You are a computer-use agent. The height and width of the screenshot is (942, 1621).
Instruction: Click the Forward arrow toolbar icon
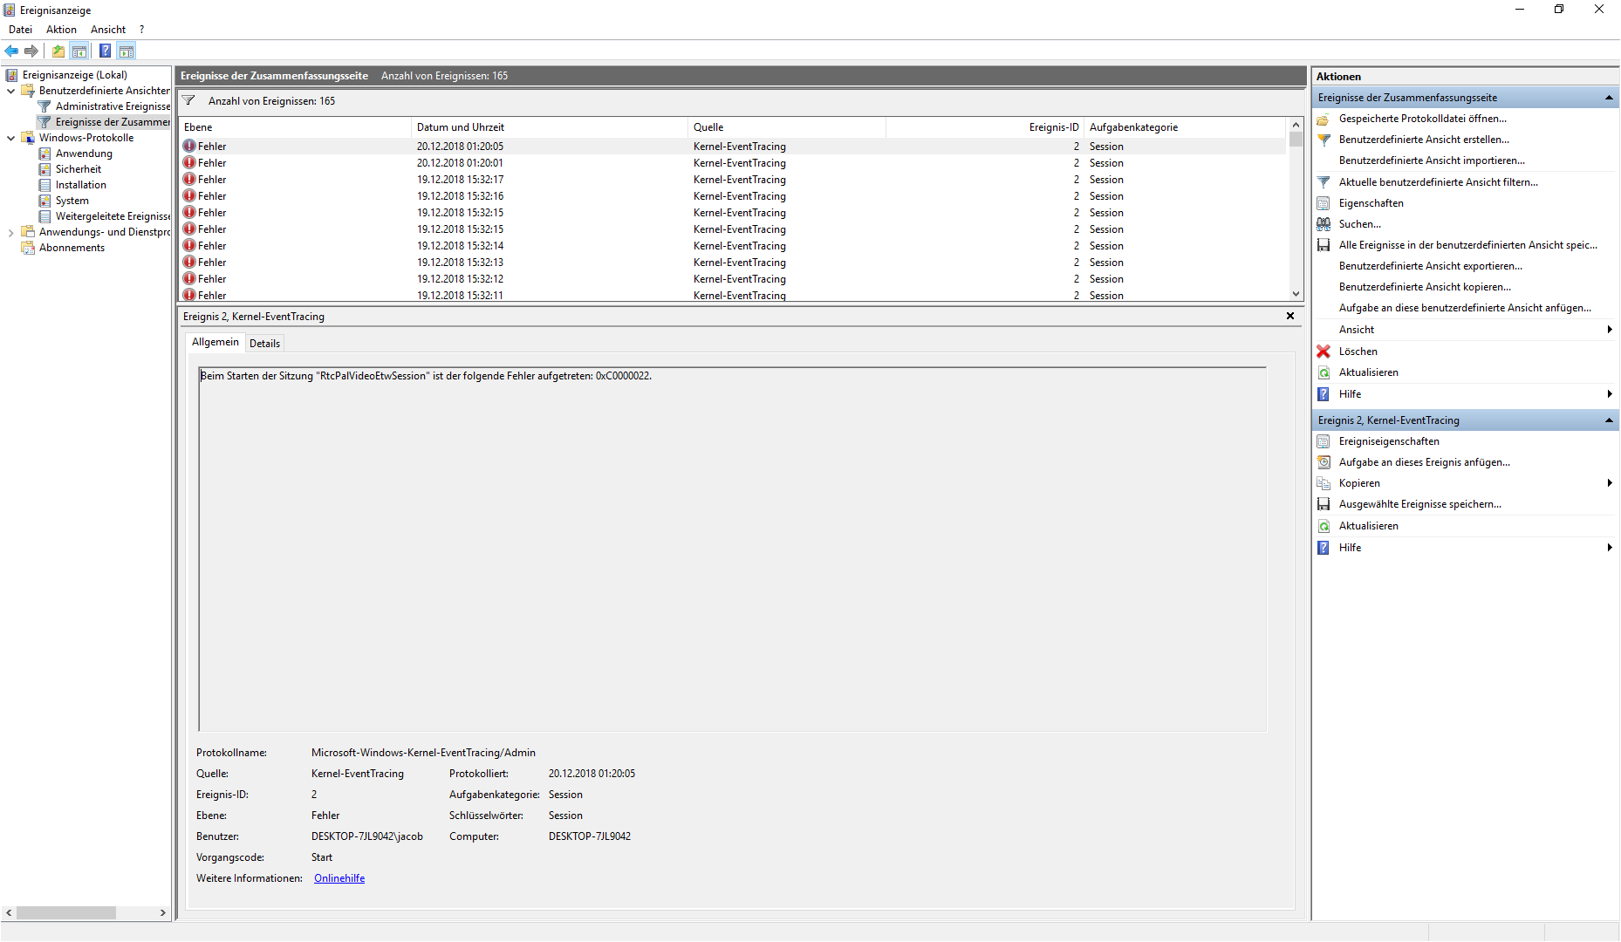coord(31,51)
